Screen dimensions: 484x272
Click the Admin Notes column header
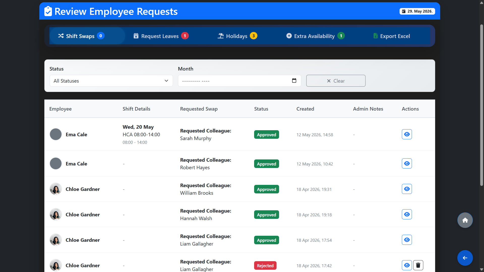(x=368, y=109)
